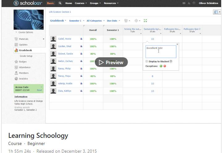Click the DNA course image
This screenshot has height=153, width=223.
click(x=29, y=20)
